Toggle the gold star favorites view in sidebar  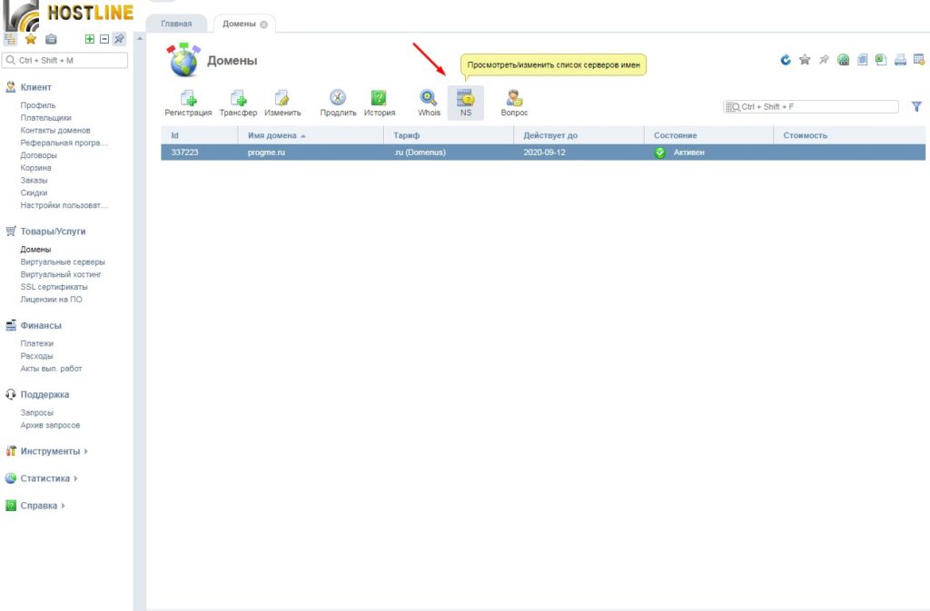click(x=31, y=39)
